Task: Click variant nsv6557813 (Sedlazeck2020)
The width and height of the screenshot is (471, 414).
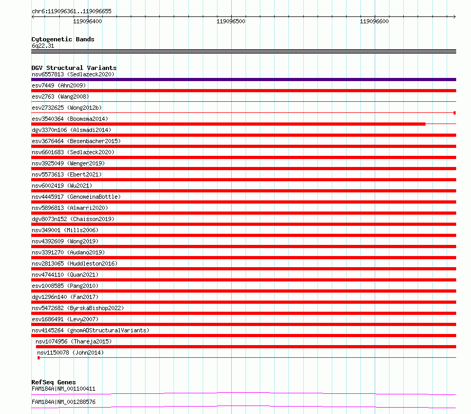Action: pos(73,74)
